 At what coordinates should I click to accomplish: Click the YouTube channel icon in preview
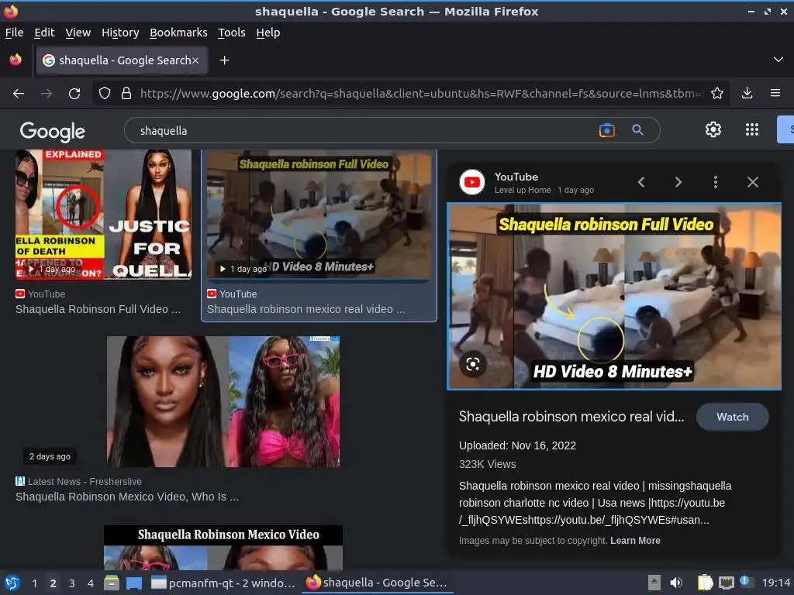click(x=472, y=182)
